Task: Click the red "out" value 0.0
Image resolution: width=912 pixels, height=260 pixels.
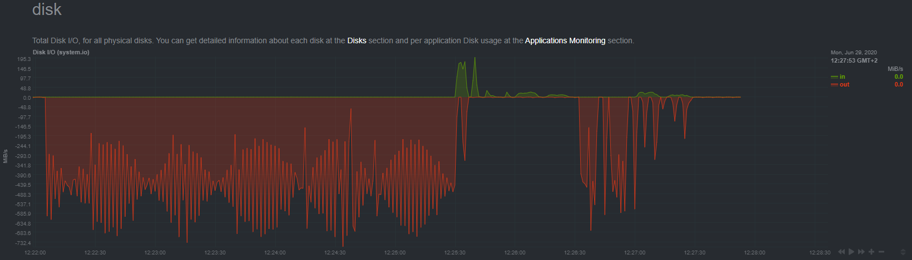Action: [898, 85]
